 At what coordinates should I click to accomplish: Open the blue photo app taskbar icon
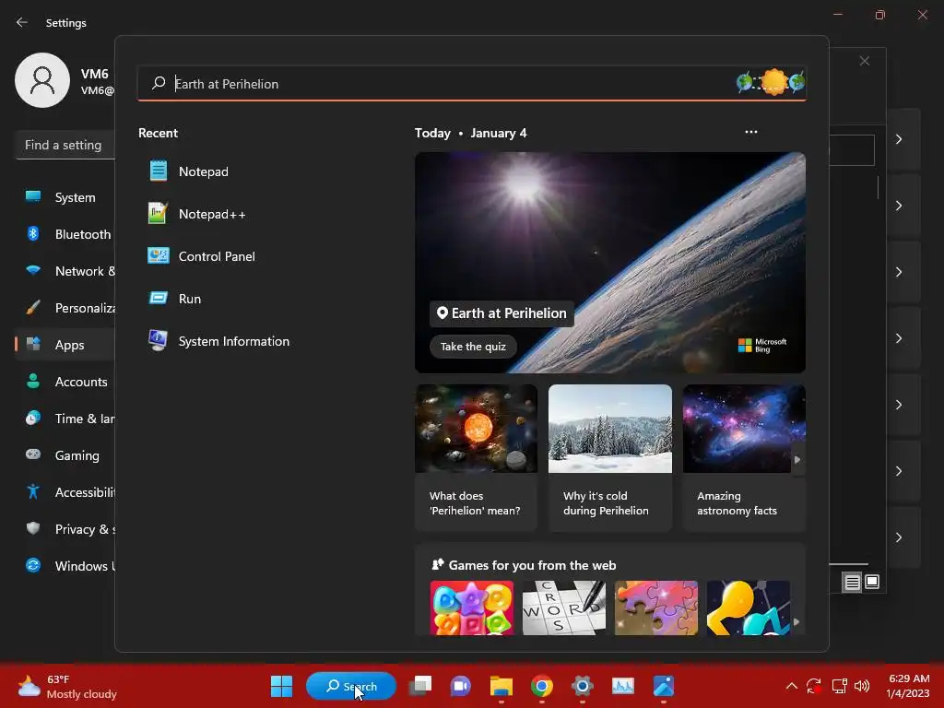pos(664,686)
